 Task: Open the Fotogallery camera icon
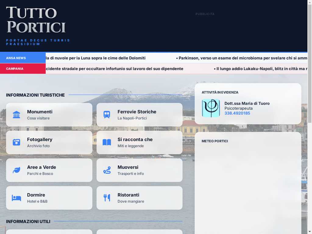click(16, 142)
